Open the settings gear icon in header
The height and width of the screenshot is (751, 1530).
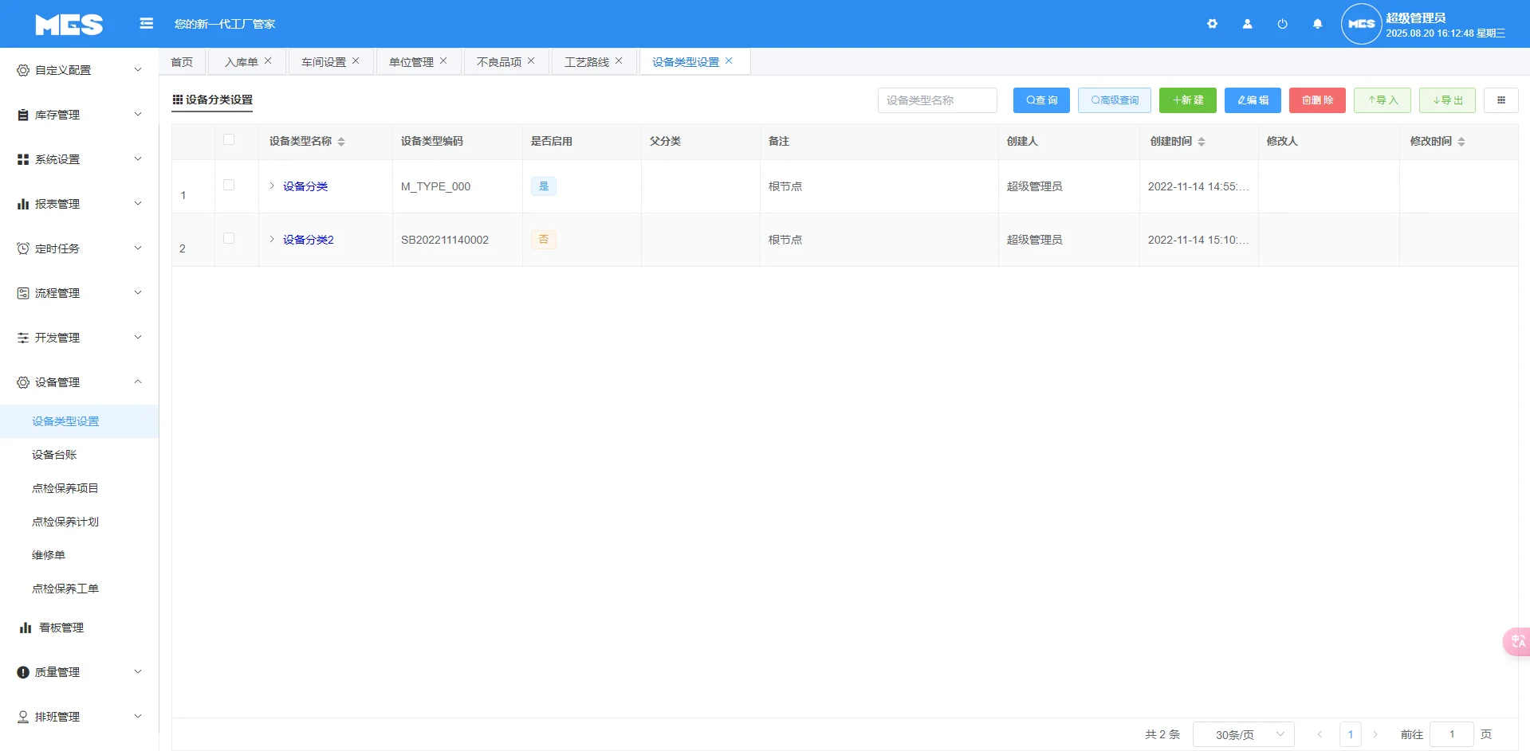1212,24
